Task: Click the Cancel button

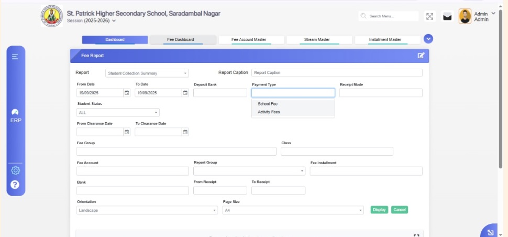Action: tap(399, 210)
